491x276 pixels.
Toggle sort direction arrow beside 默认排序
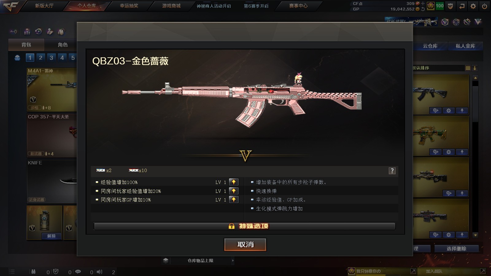pyautogui.click(x=475, y=68)
